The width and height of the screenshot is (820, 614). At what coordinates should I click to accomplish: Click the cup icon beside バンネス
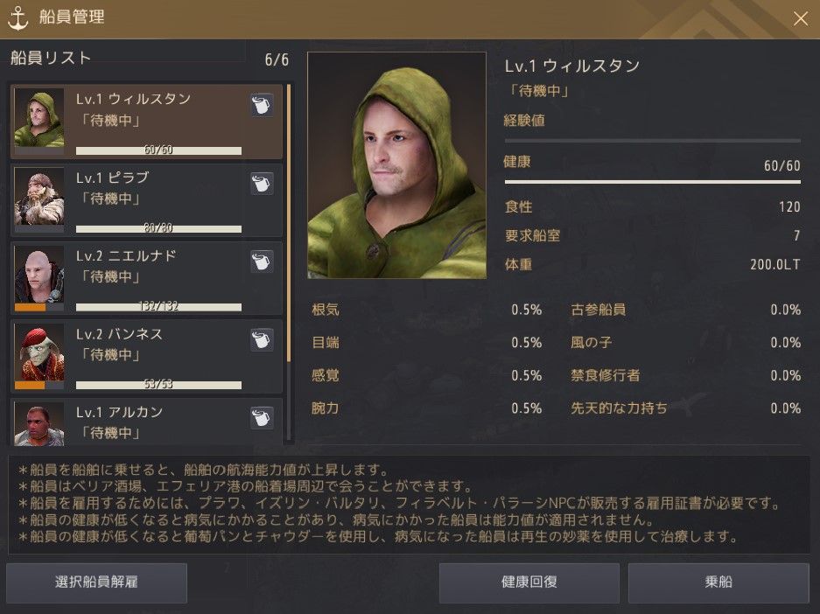pos(262,339)
